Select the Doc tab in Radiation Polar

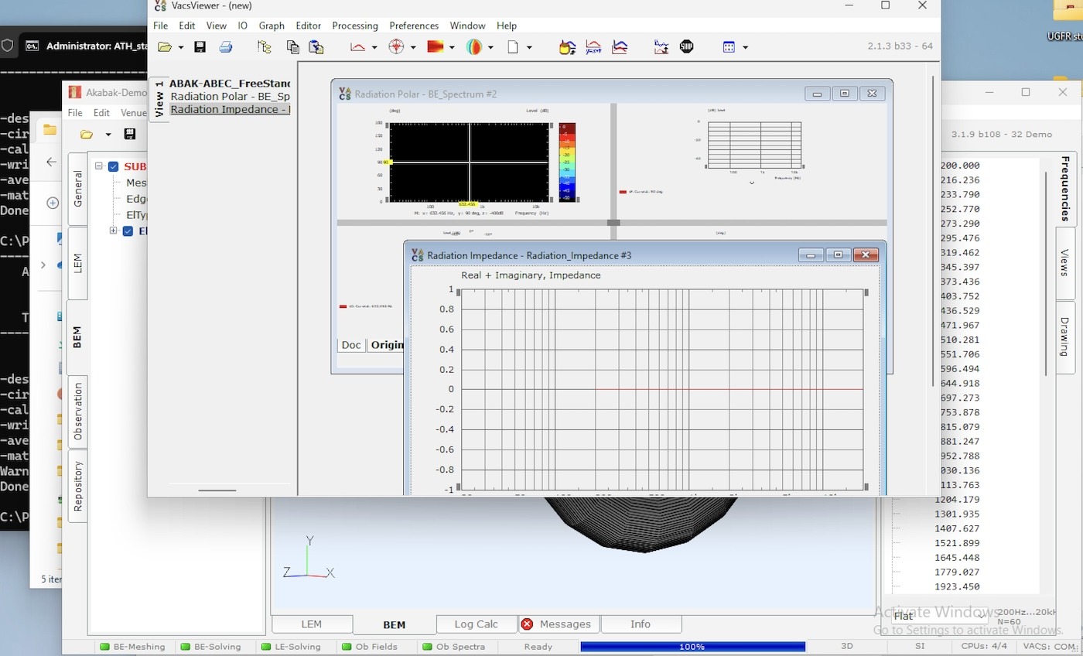(x=351, y=345)
